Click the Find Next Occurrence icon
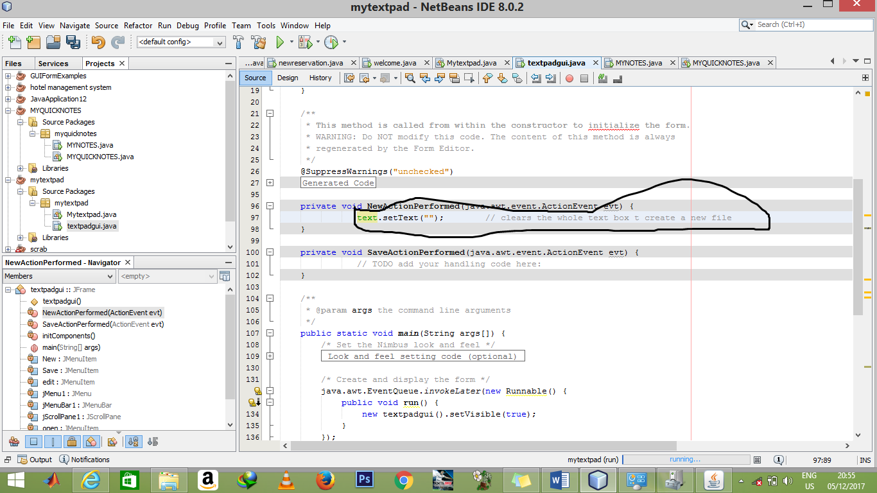The image size is (877, 493). 440,78
